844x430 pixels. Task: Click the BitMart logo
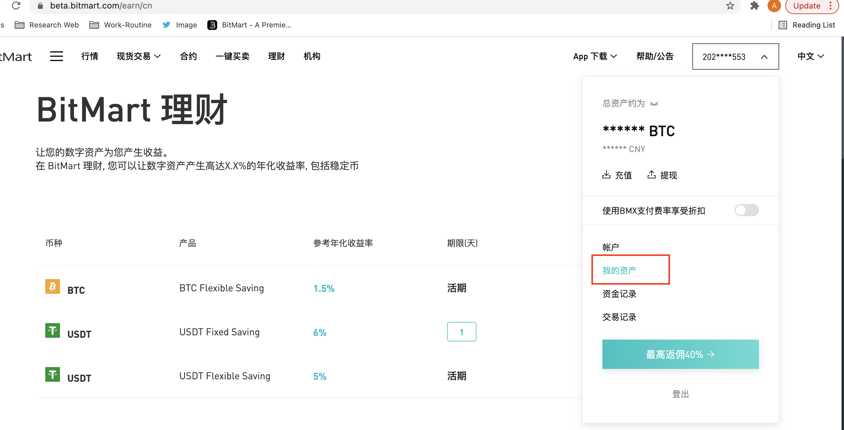[x=16, y=57]
